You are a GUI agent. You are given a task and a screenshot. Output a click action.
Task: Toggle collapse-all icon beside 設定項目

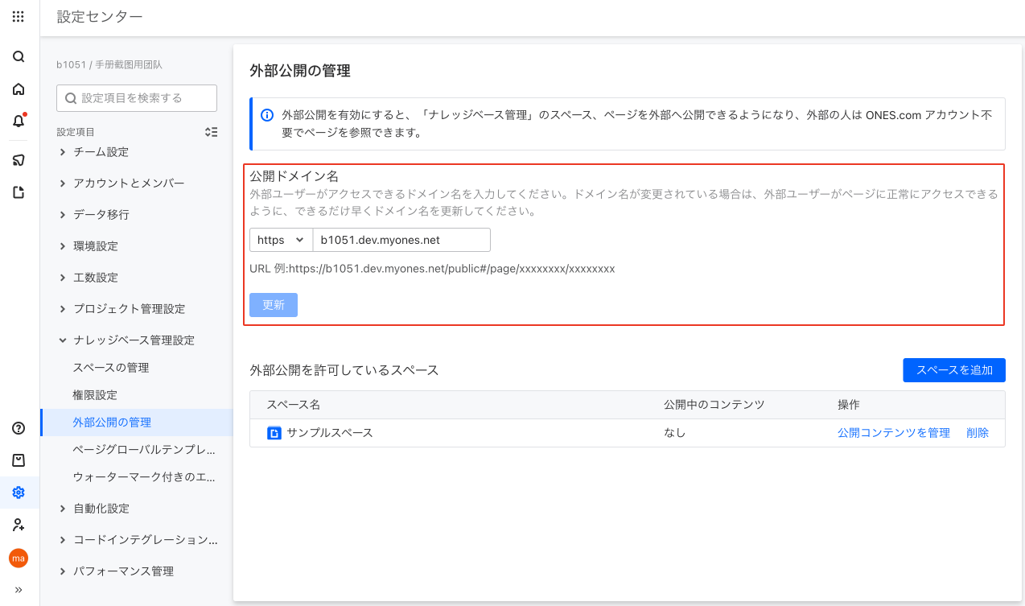[211, 132]
